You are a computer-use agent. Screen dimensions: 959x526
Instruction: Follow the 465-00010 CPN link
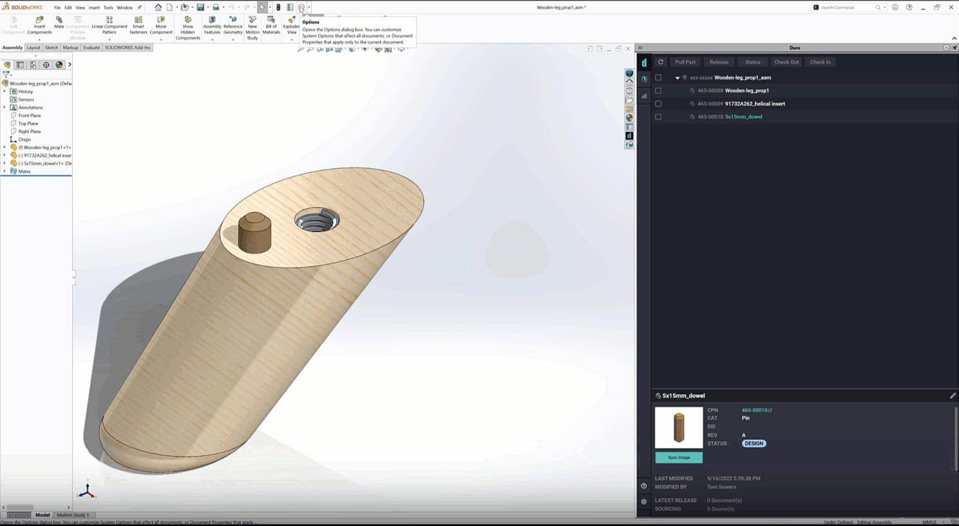pyautogui.click(x=754, y=409)
